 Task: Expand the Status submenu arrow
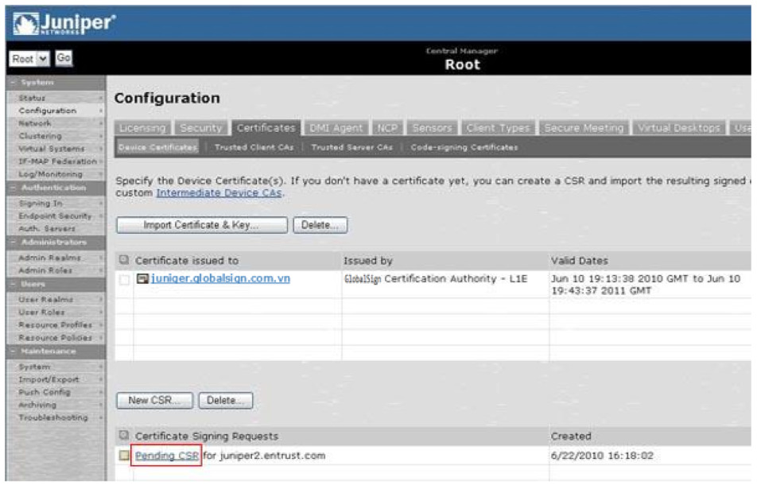[101, 98]
